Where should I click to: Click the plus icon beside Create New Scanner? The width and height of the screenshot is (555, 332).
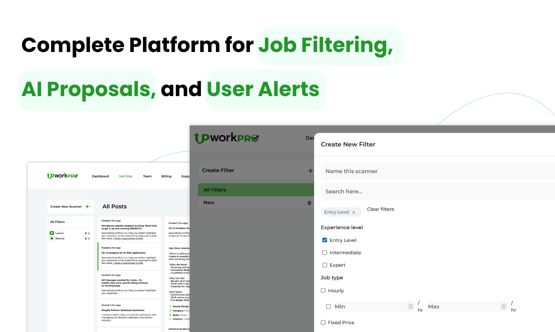tap(87, 207)
